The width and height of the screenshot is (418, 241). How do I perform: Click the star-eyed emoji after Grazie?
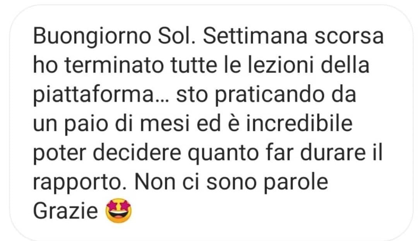(x=119, y=210)
